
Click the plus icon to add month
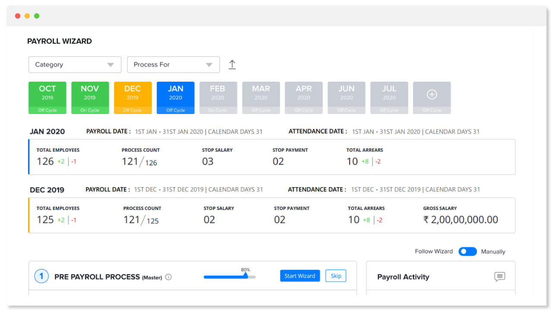coord(432,95)
